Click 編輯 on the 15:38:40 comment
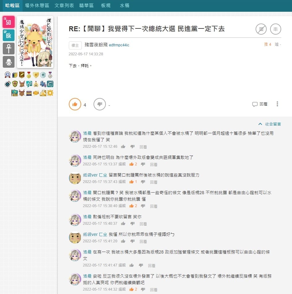The height and width of the screenshot is (294, 292). [x=122, y=206]
